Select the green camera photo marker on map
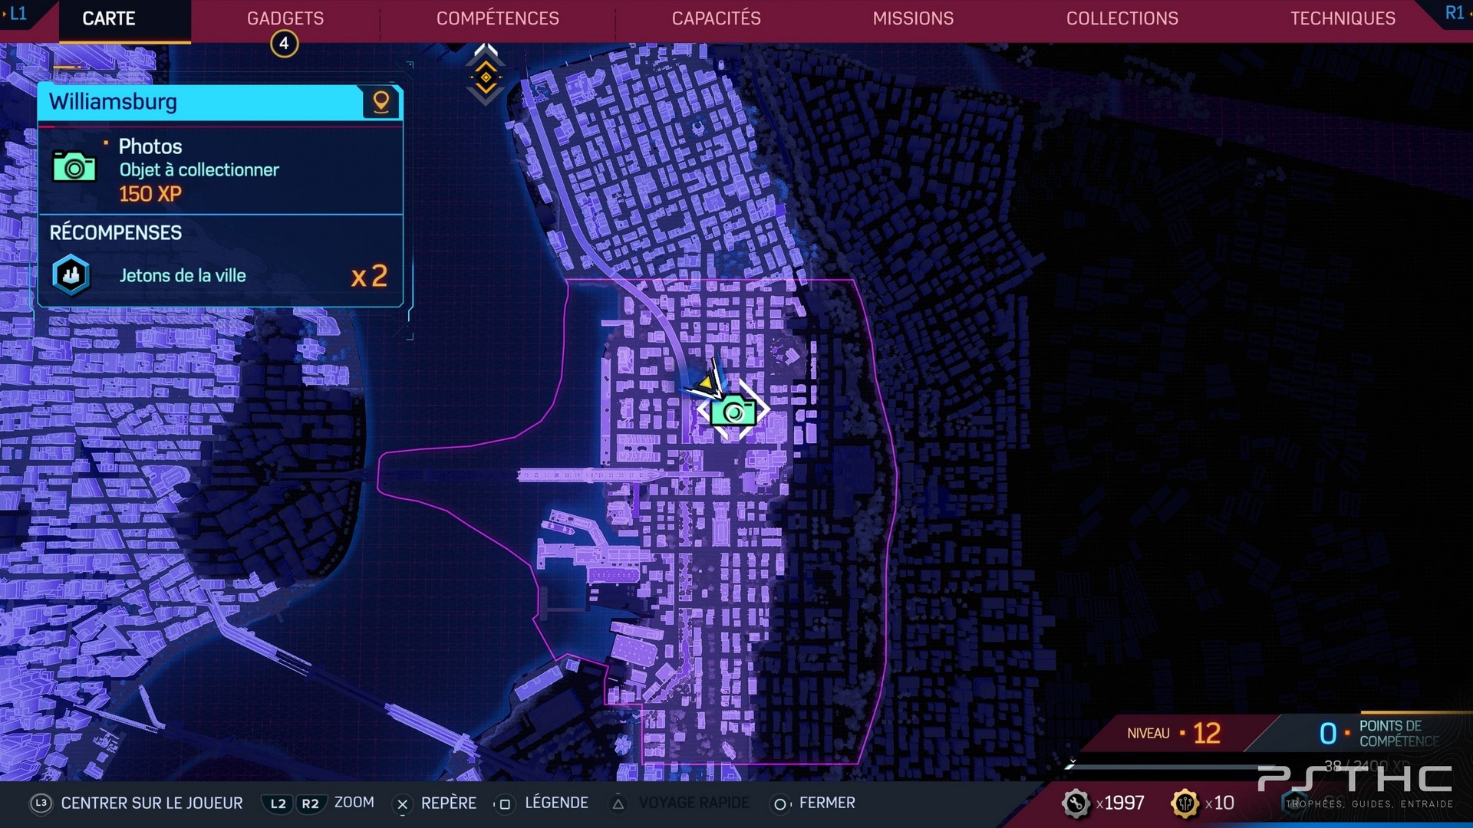 (733, 411)
